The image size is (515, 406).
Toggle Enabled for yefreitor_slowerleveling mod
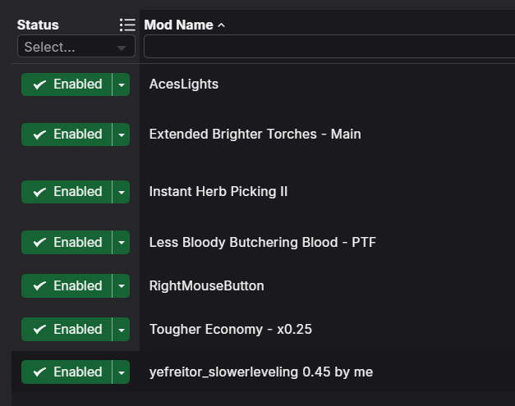coord(67,372)
